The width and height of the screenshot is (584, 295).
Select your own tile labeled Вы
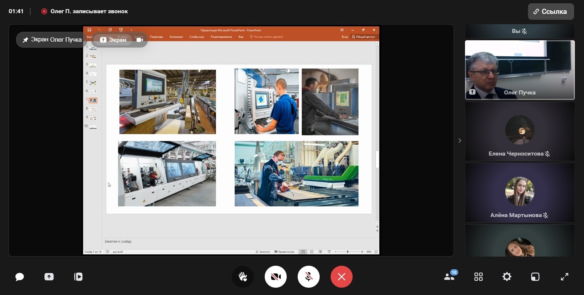pos(520,31)
